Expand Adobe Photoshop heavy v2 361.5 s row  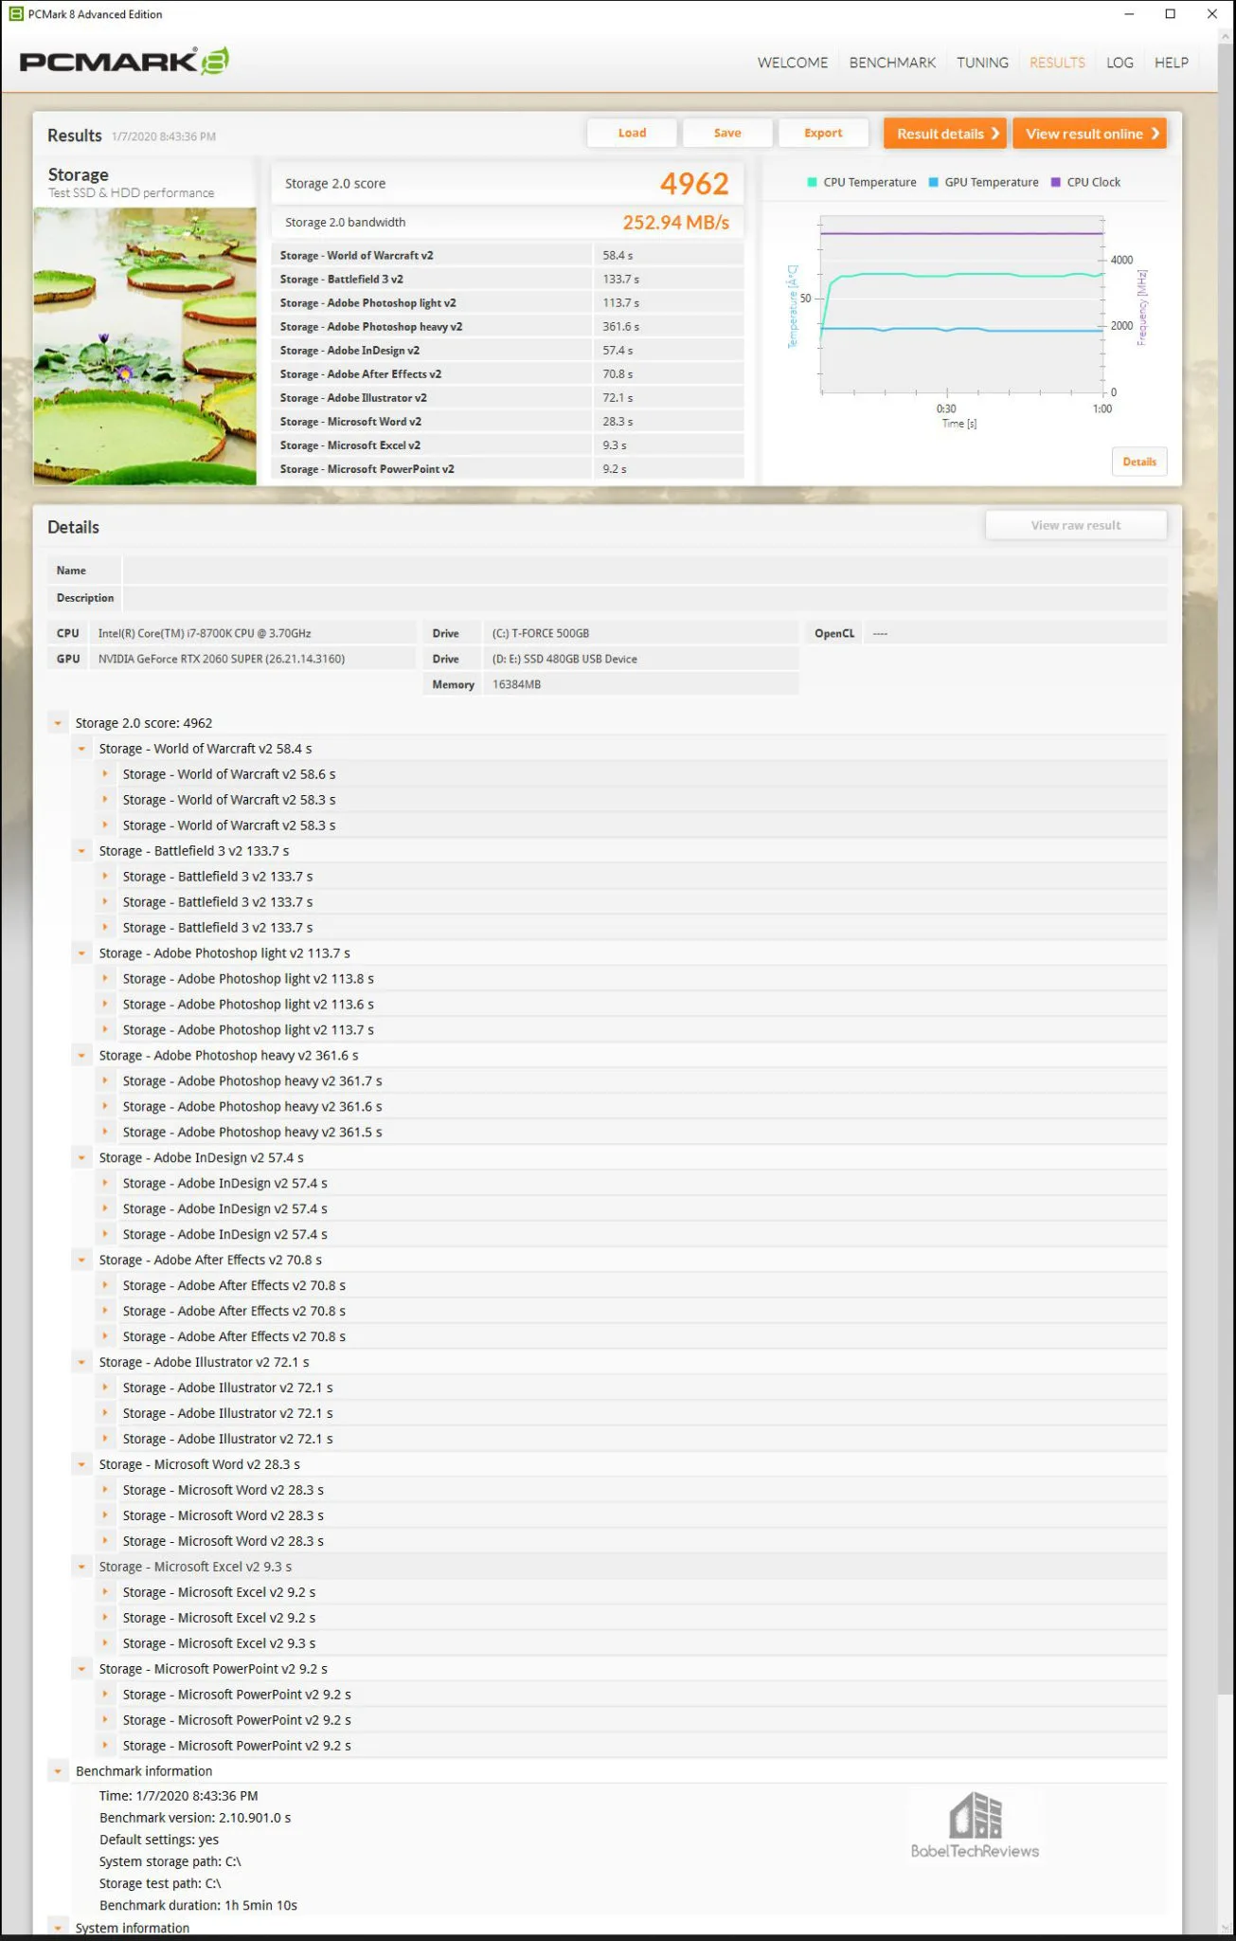(105, 1133)
